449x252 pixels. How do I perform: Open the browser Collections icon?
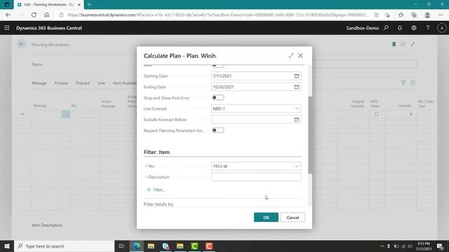[414, 15]
